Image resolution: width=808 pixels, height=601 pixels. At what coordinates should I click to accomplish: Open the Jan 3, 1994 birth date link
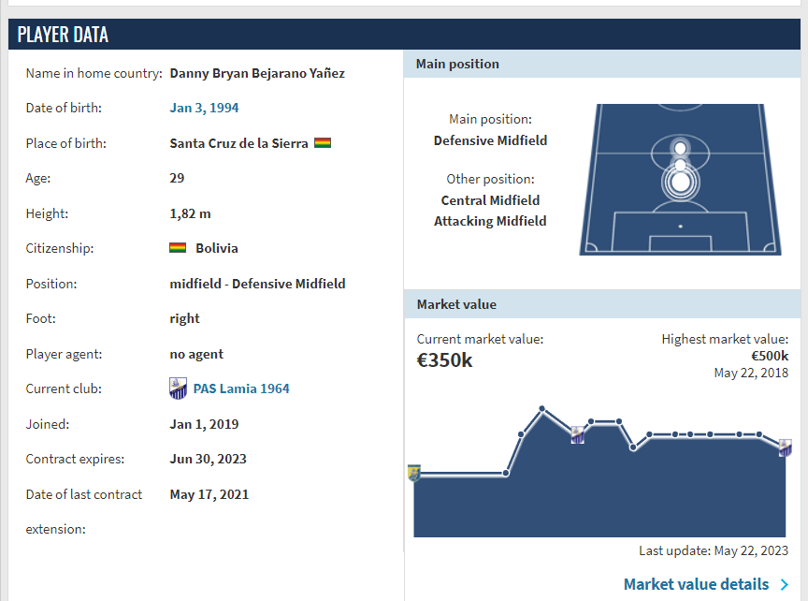[x=204, y=108]
